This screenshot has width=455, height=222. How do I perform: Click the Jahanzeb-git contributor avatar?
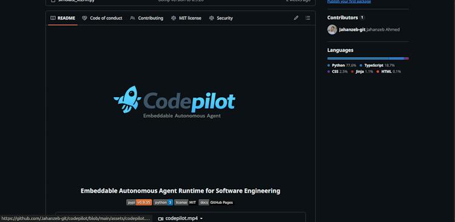point(332,30)
